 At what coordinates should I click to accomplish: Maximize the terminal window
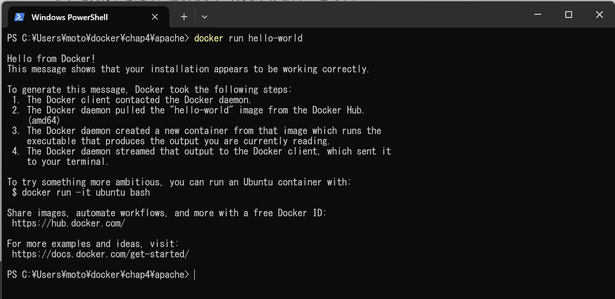(x=568, y=14)
